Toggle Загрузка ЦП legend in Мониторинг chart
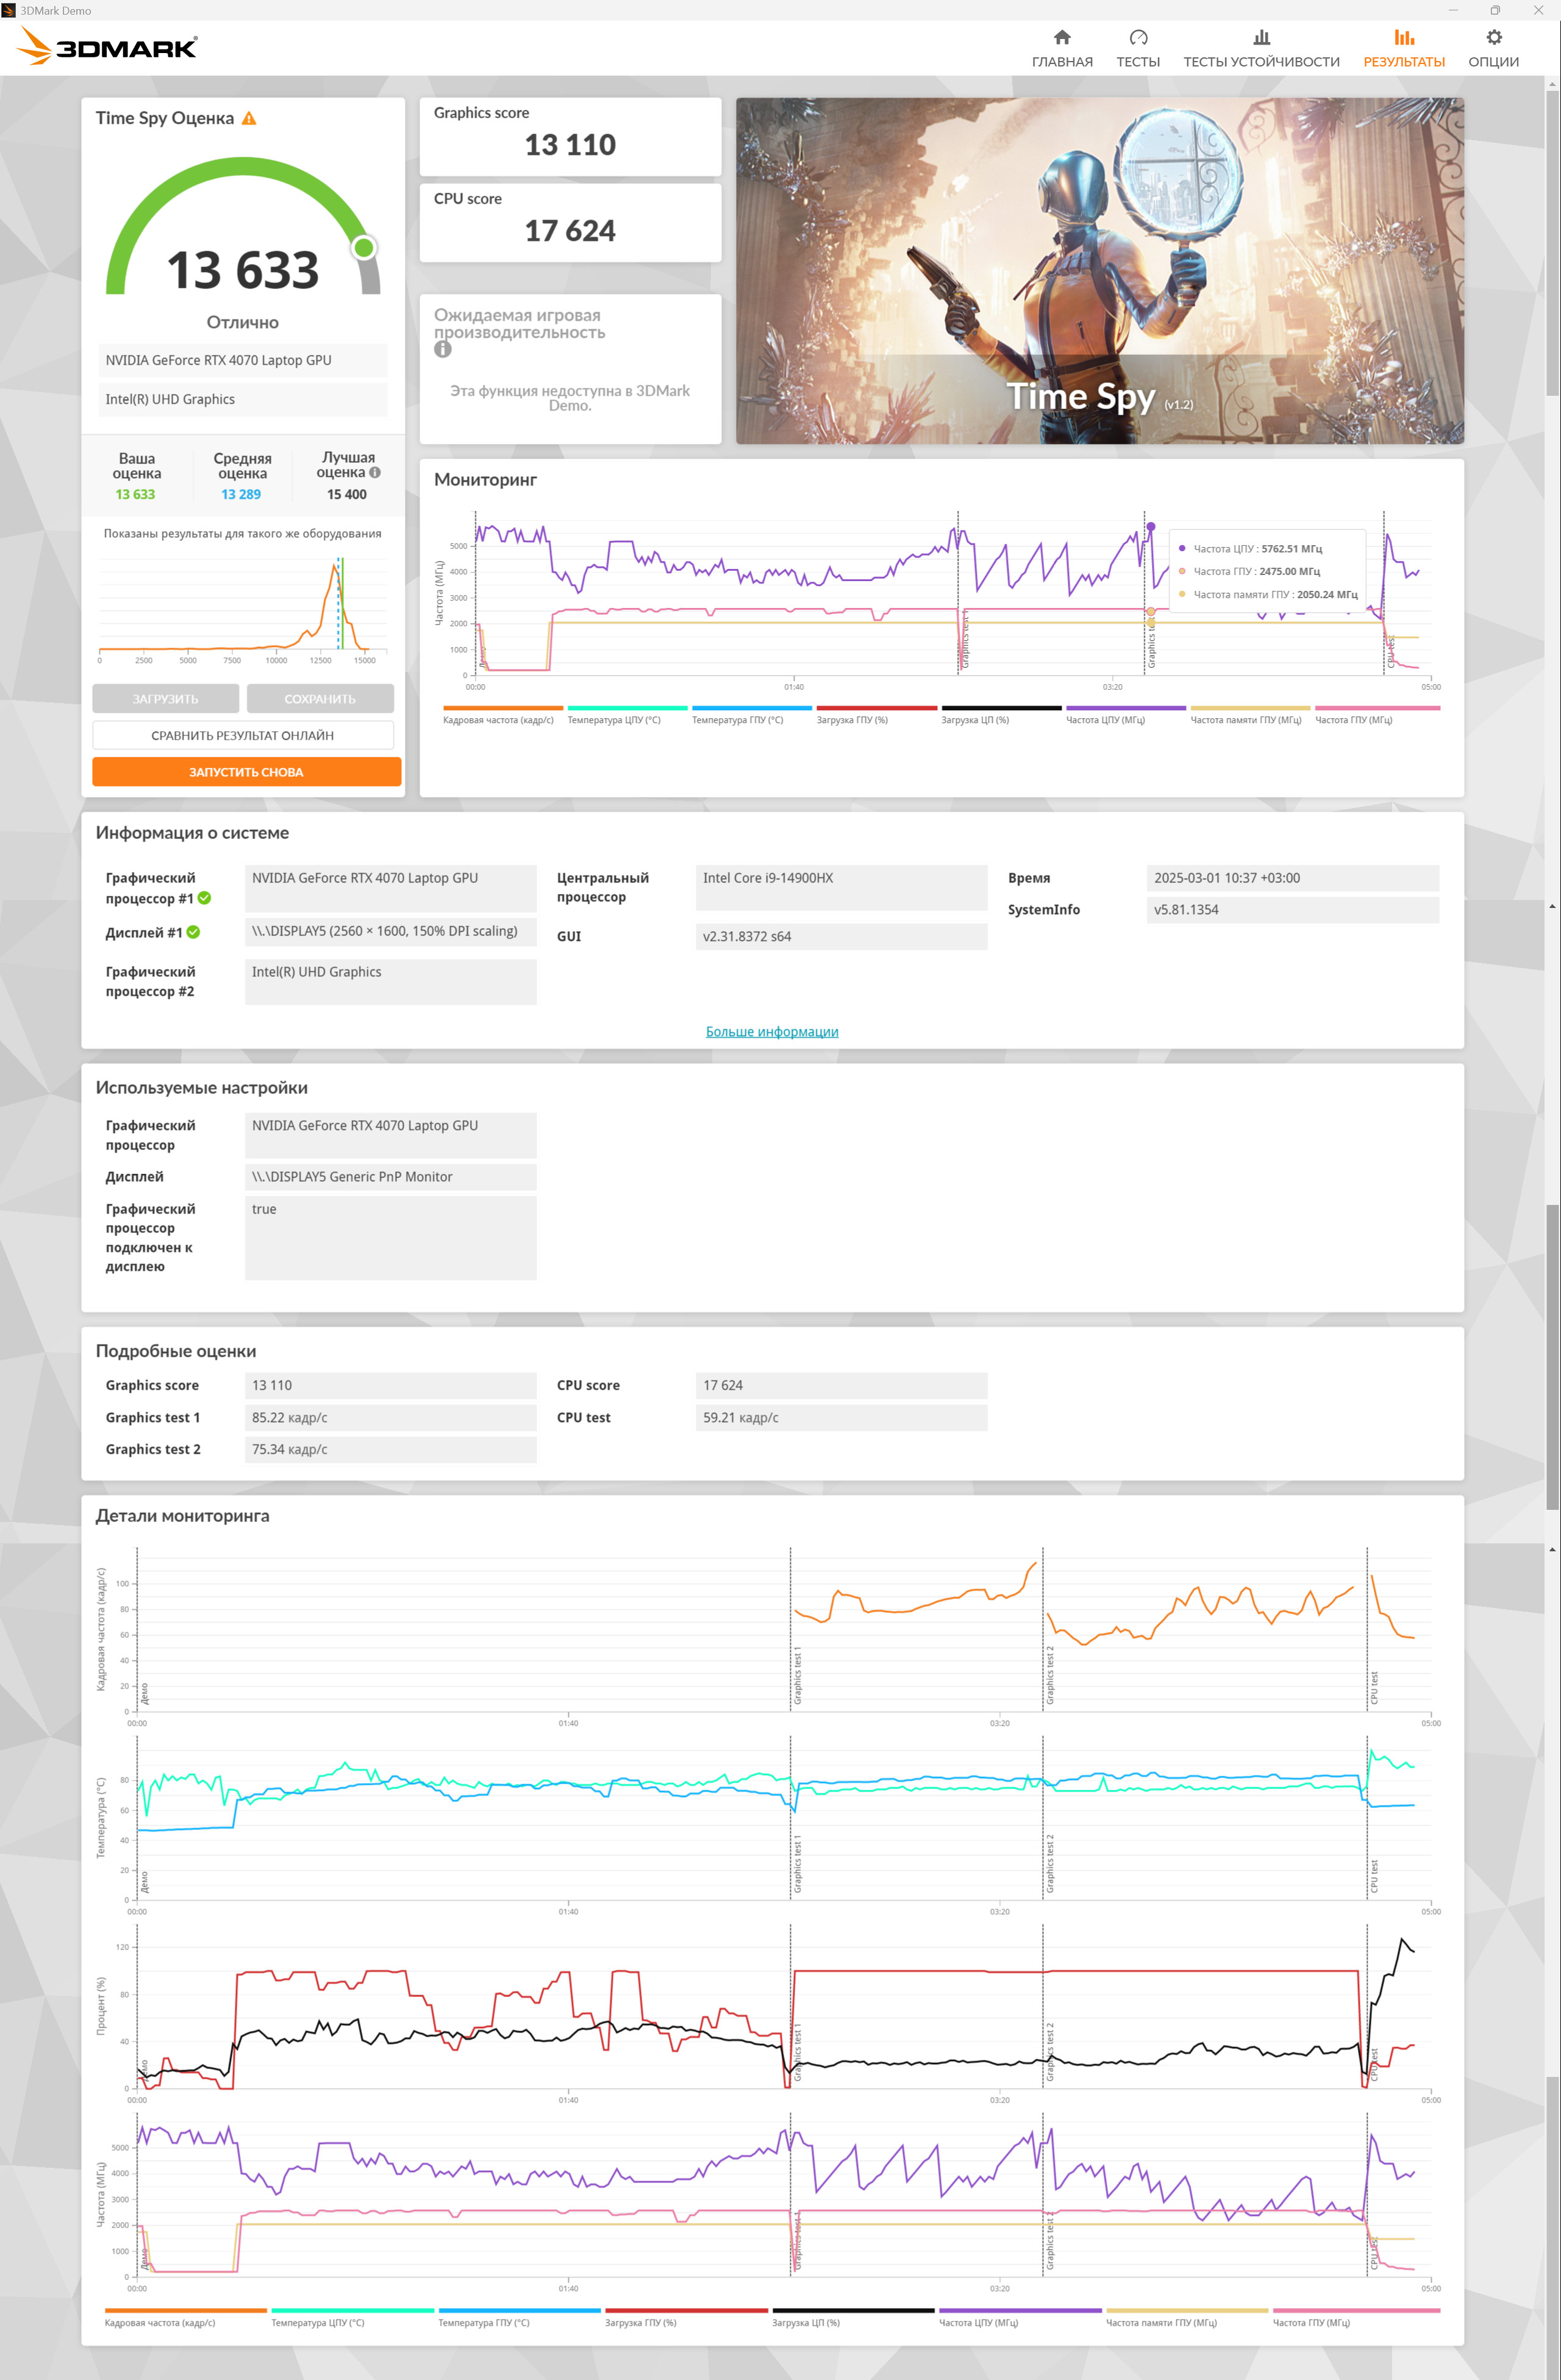The image size is (1561, 2380). 1000,714
